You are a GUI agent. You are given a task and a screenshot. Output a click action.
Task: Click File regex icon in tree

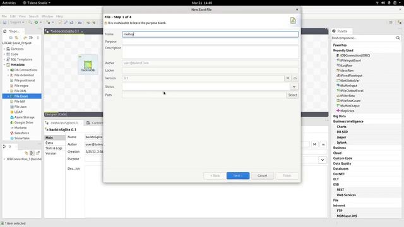12,86
